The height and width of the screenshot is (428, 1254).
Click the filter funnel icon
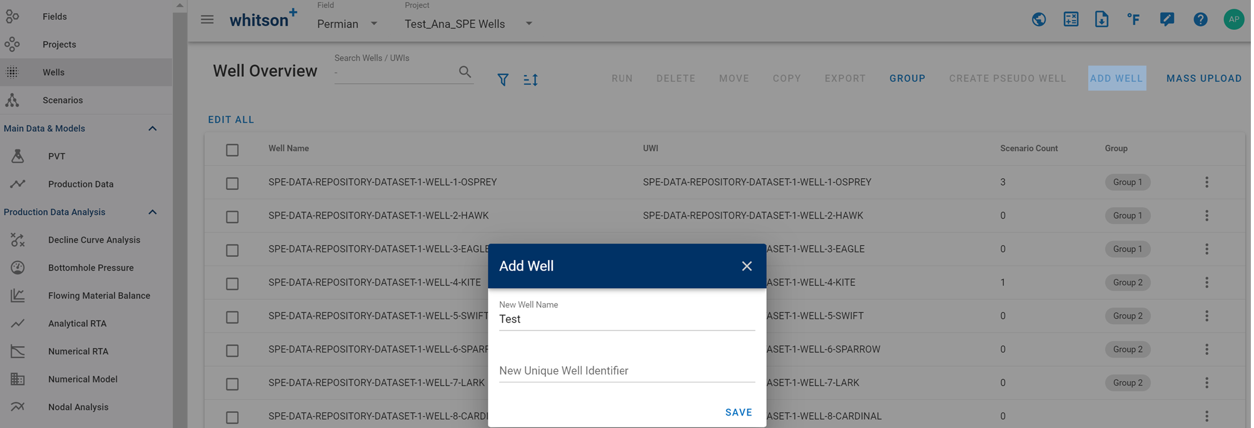[x=503, y=79]
